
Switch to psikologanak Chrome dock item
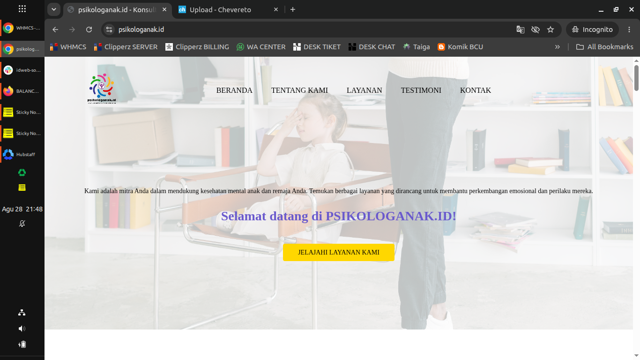pos(22,49)
